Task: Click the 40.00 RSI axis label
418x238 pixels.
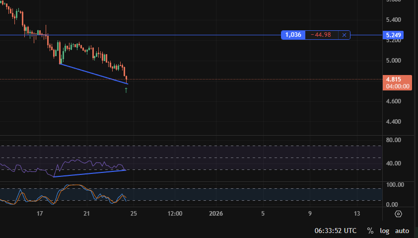Action: (x=394, y=163)
